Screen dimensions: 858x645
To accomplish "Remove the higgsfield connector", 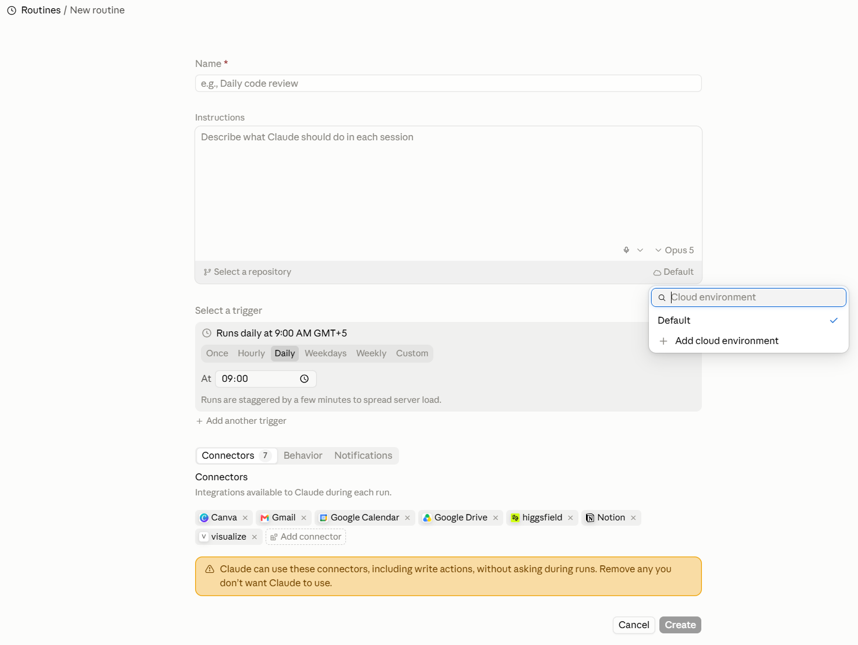I will coord(570,518).
